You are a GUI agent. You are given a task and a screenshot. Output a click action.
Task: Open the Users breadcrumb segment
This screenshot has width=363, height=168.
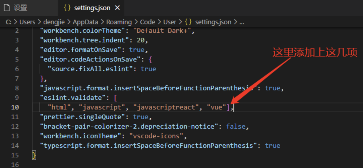(x=27, y=22)
